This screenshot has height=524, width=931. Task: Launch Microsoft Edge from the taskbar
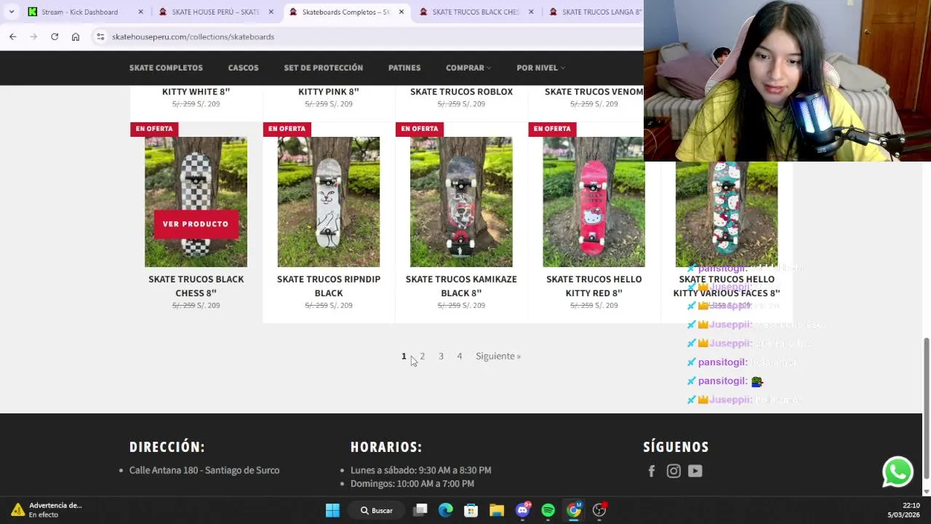(x=445, y=510)
